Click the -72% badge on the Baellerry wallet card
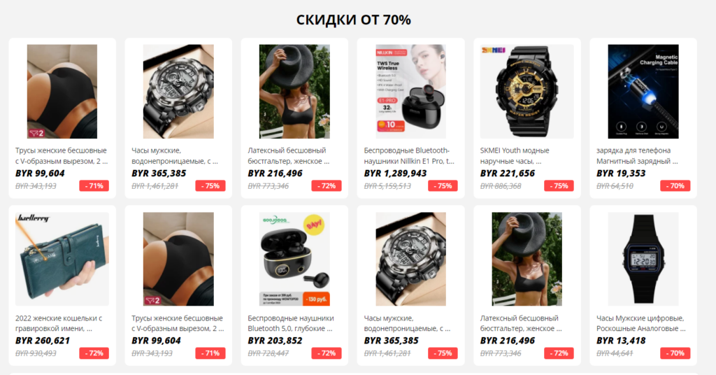 [94, 353]
